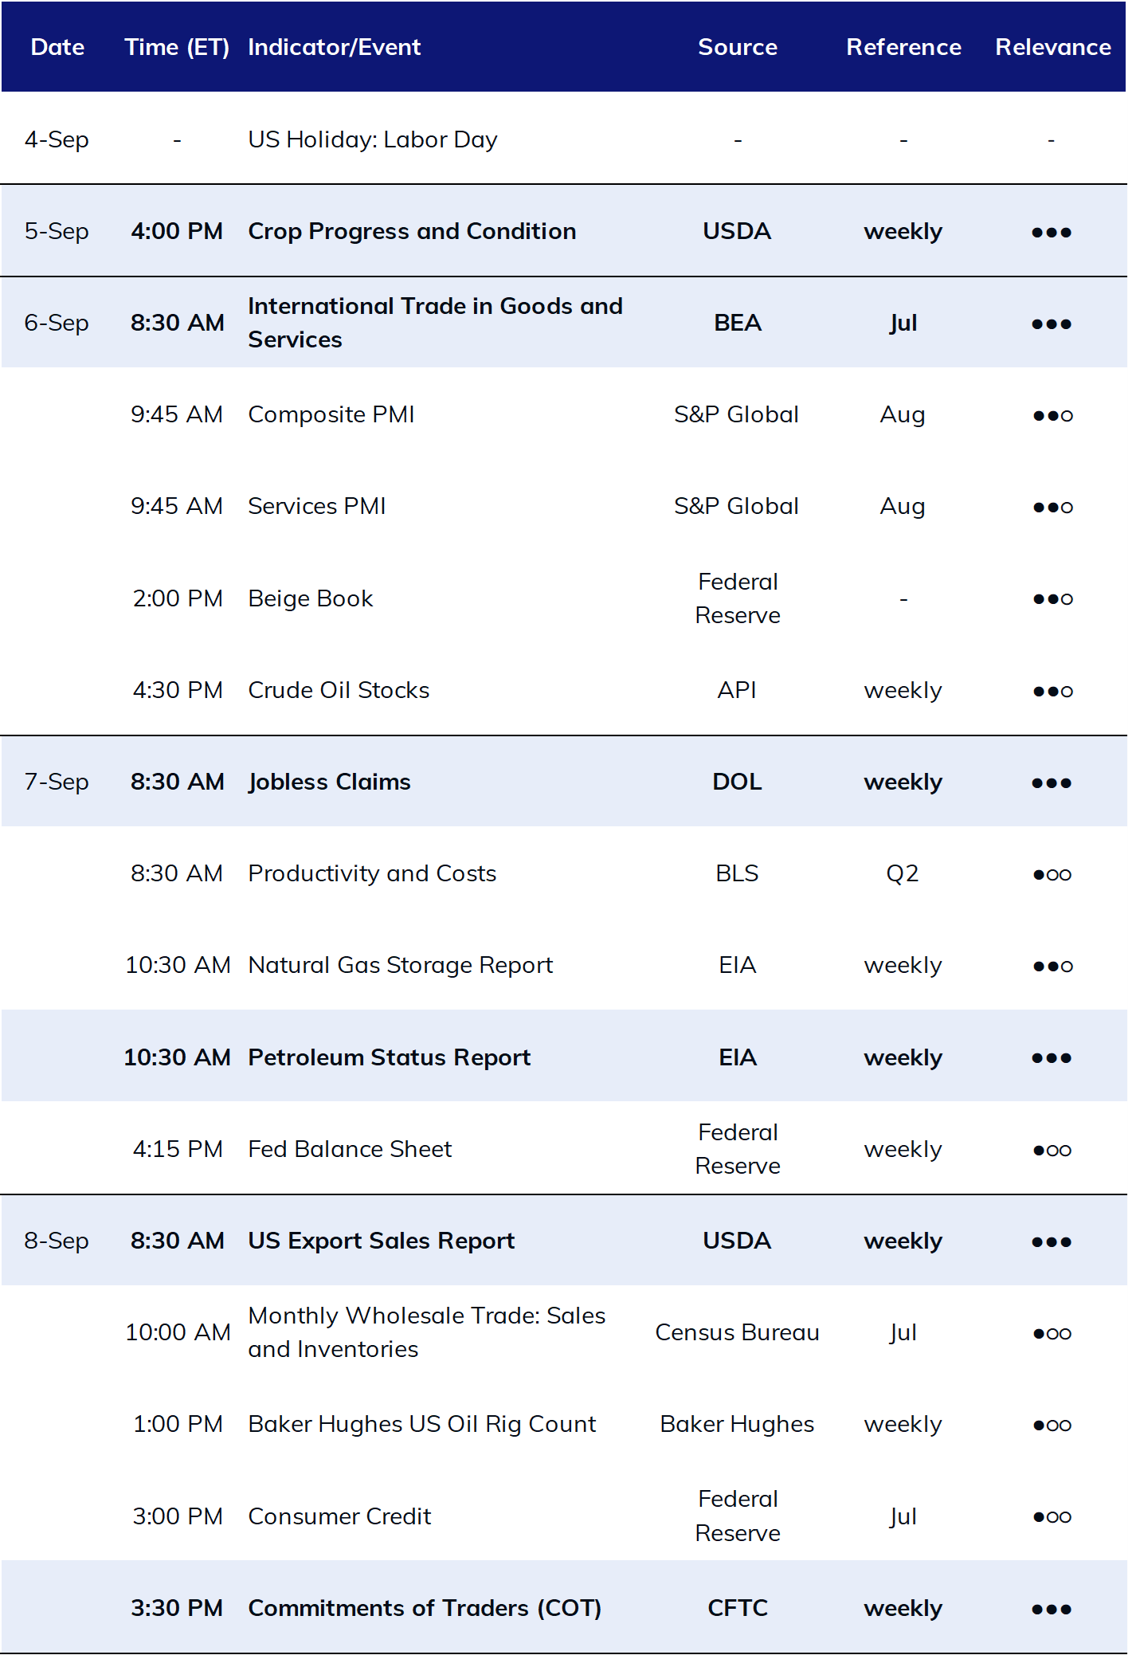Viewport: 1128px width, 1659px height.
Task: Select the Census Bureau source cell
Action: 738,1332
